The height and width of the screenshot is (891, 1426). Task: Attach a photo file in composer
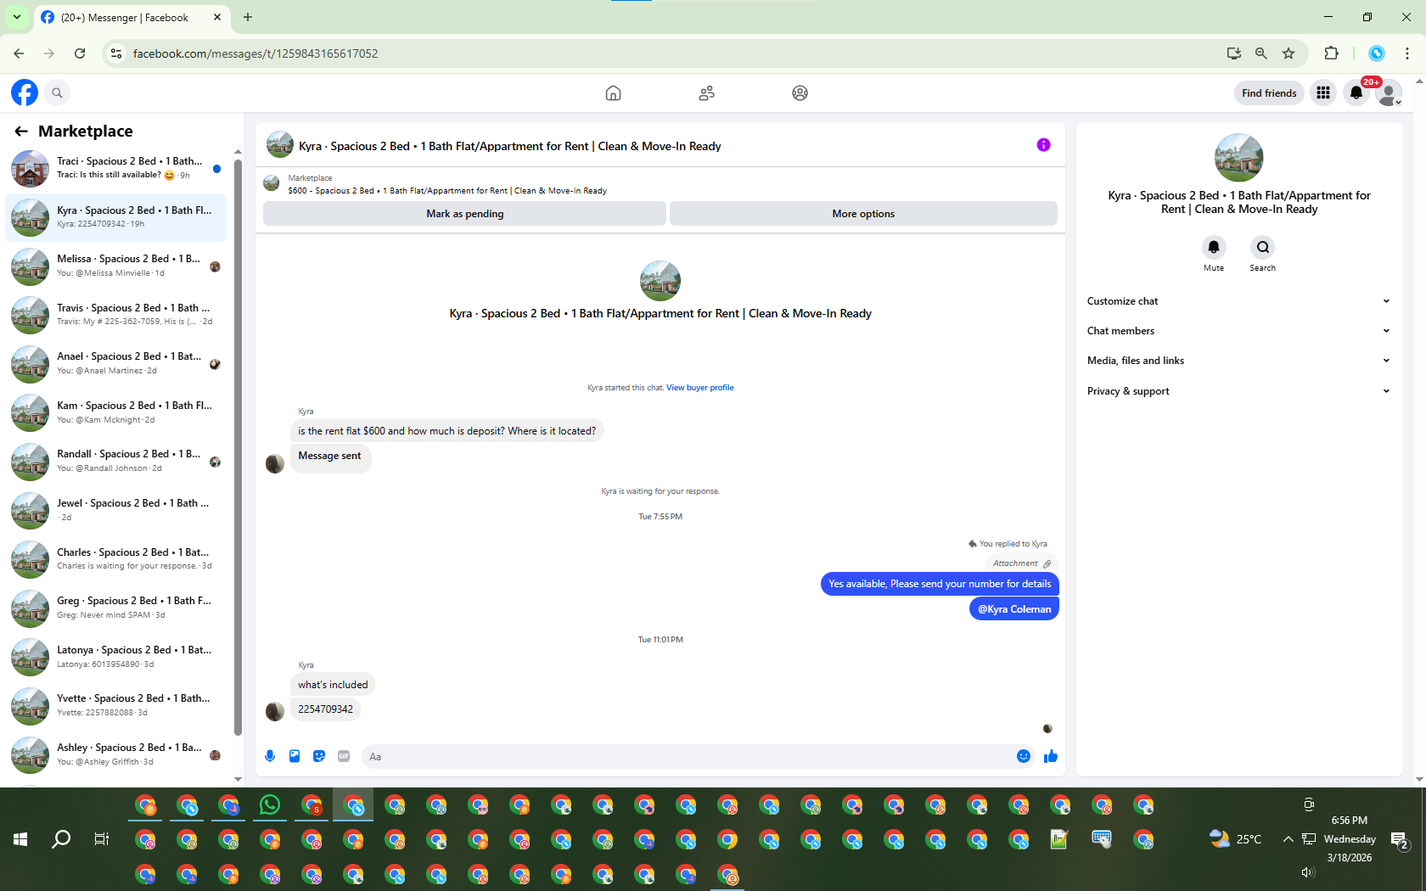(295, 756)
